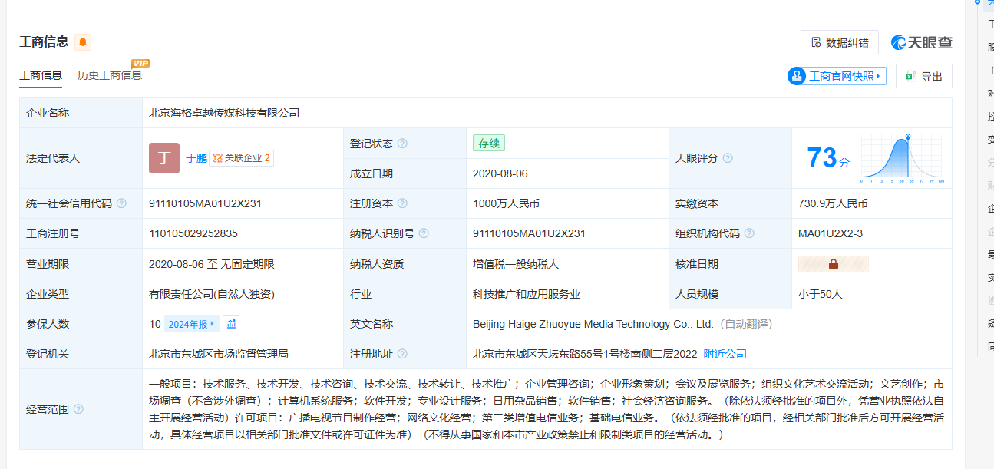
Task: Click the locked 核准日期 padlock icon
Action: (x=833, y=264)
